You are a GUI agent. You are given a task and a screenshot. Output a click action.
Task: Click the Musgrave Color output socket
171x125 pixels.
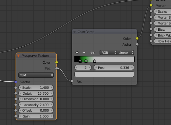tap(57, 62)
